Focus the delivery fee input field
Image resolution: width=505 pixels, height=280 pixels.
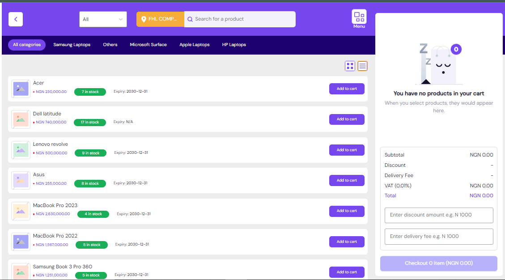coord(439,237)
